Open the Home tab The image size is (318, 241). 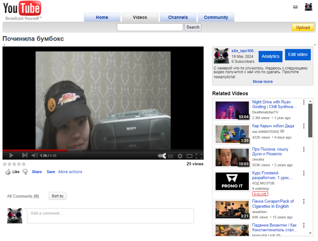102,17
